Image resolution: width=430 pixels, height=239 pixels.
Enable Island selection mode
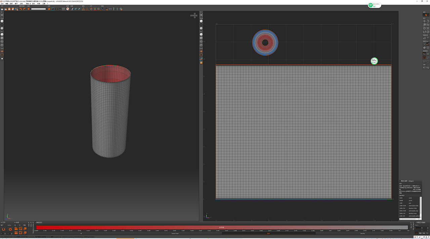(428, 48)
